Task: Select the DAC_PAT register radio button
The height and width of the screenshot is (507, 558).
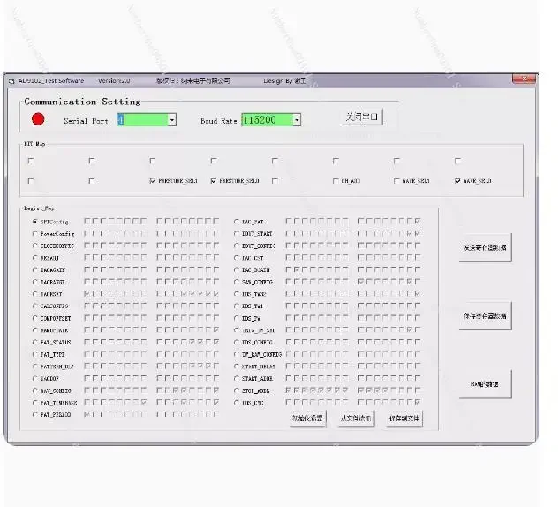Action: (x=237, y=222)
